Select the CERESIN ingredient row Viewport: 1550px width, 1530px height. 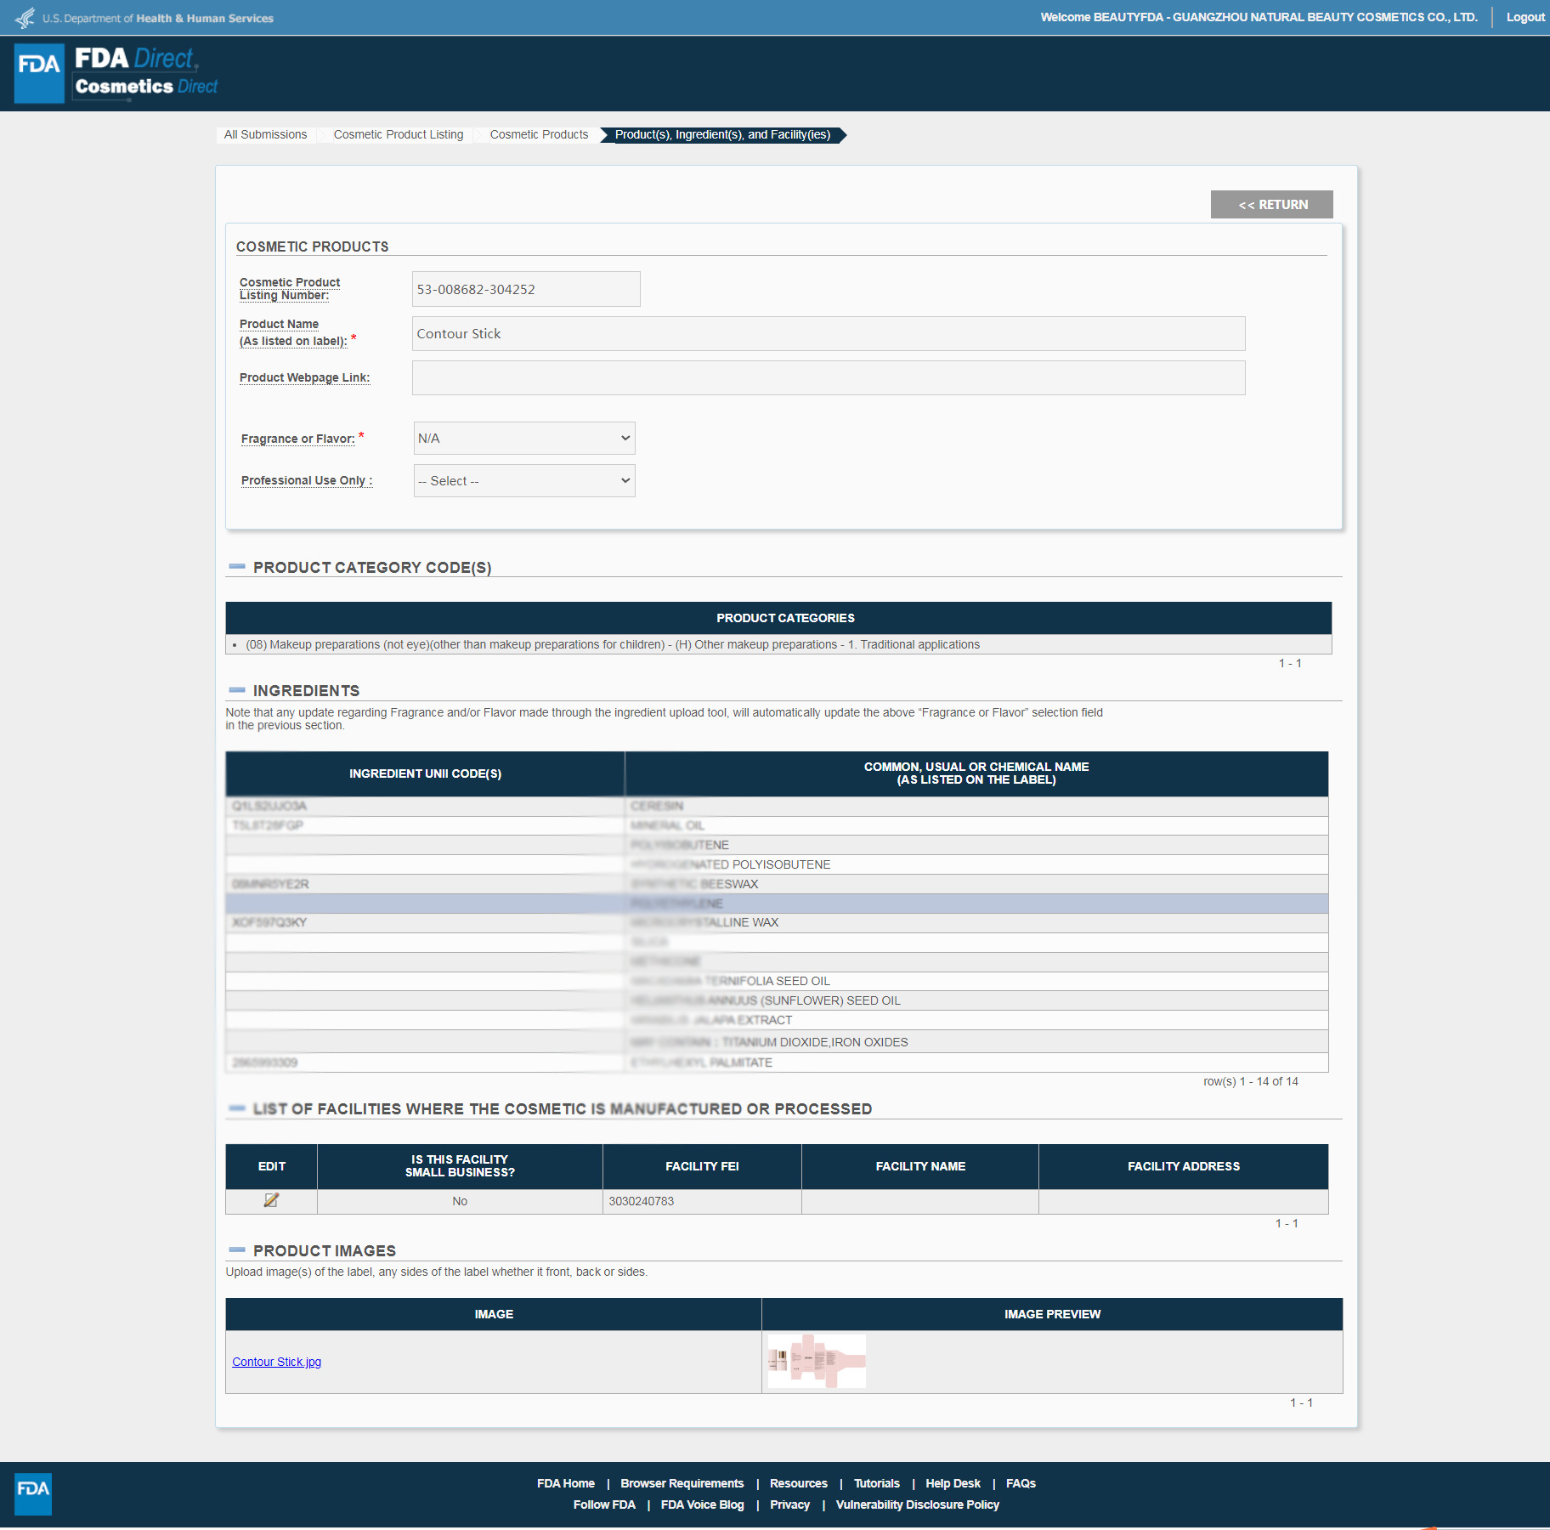click(x=777, y=806)
